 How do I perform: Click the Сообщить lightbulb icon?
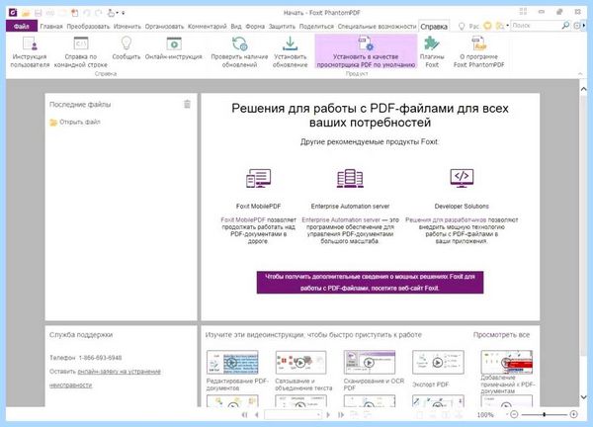coord(127,48)
